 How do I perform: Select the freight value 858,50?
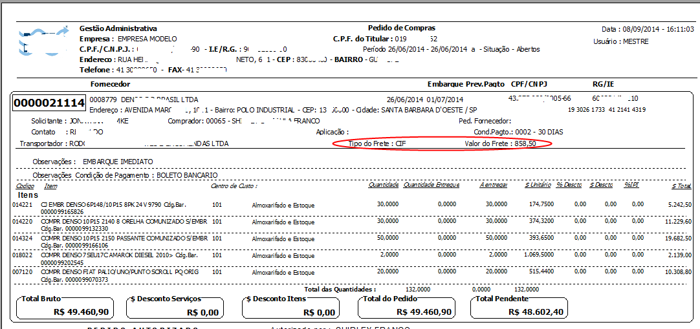[525, 143]
